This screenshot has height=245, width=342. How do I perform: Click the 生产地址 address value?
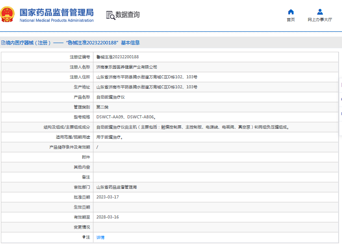[147, 87]
